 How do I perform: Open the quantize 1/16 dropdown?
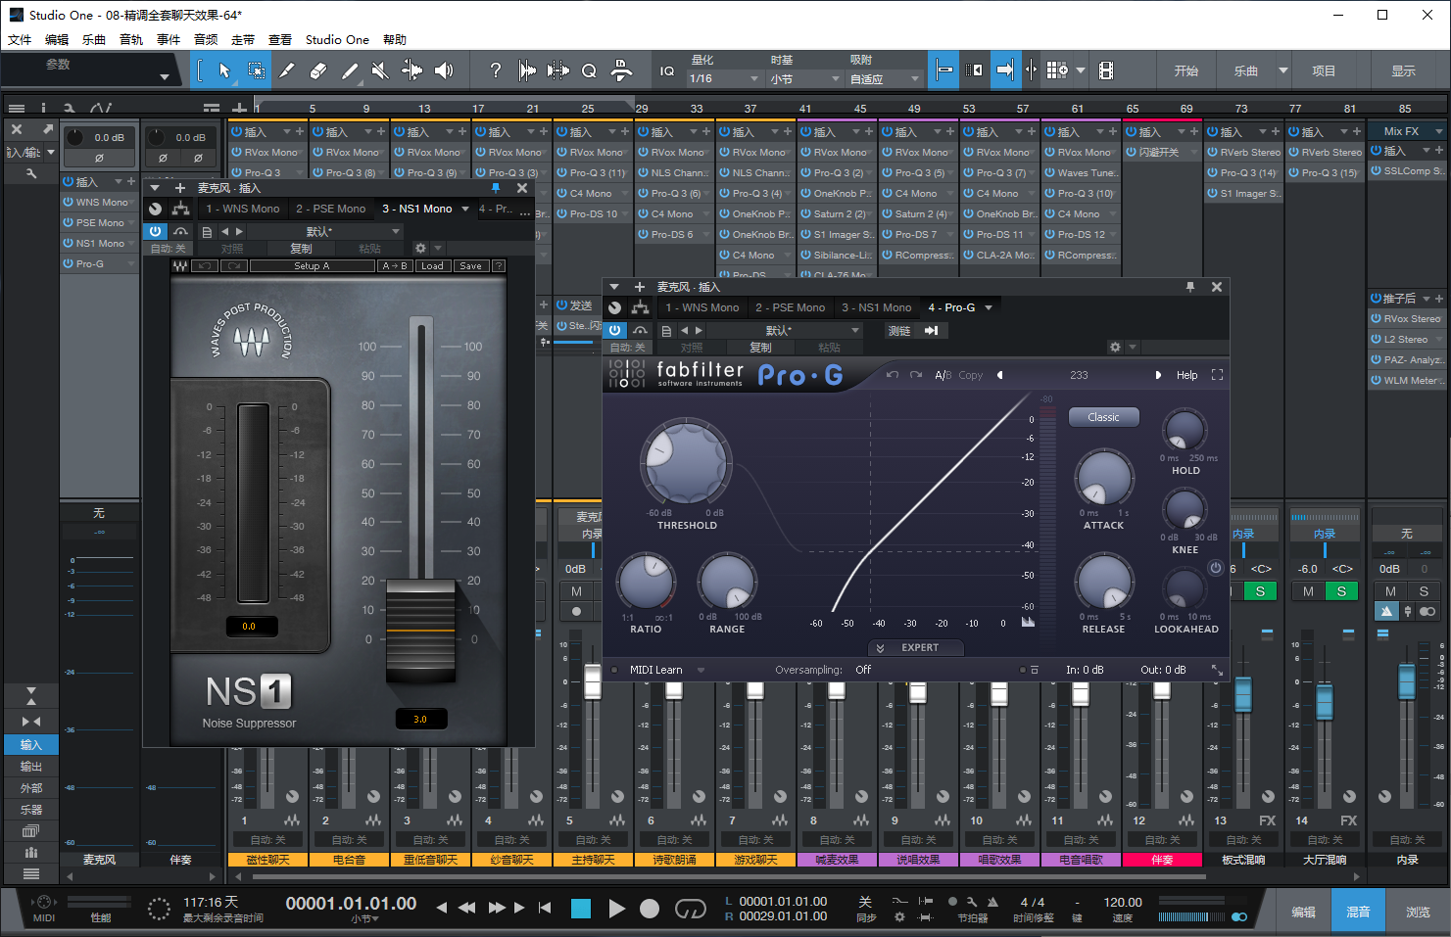tap(724, 78)
